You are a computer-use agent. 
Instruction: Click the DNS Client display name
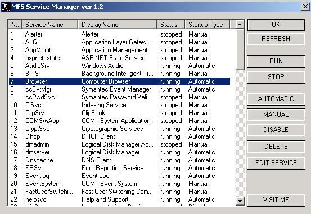[x=96, y=160]
